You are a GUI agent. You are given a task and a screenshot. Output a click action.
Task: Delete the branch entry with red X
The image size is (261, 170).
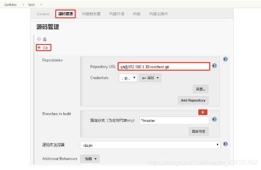[x=203, y=112]
